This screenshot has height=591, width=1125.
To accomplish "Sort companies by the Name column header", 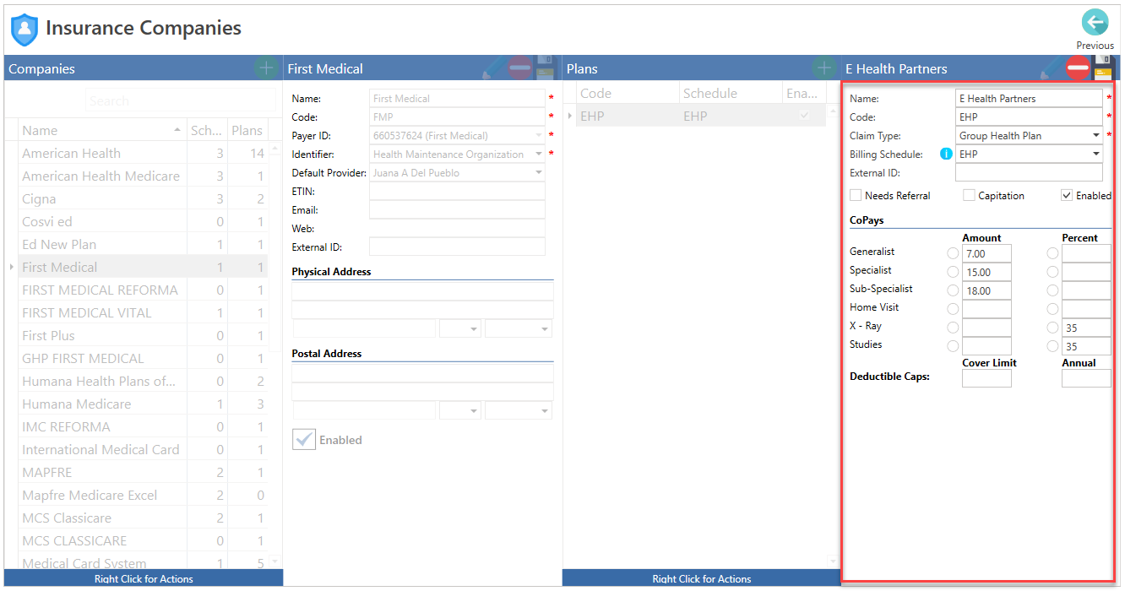I will click(101, 130).
